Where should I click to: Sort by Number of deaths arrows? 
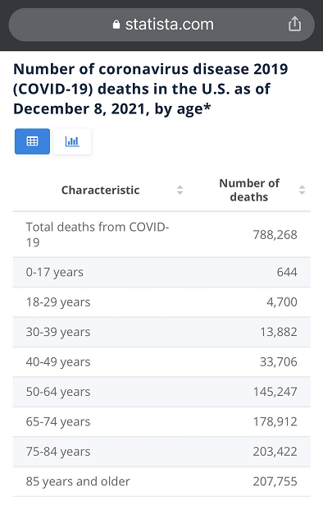[x=302, y=190]
